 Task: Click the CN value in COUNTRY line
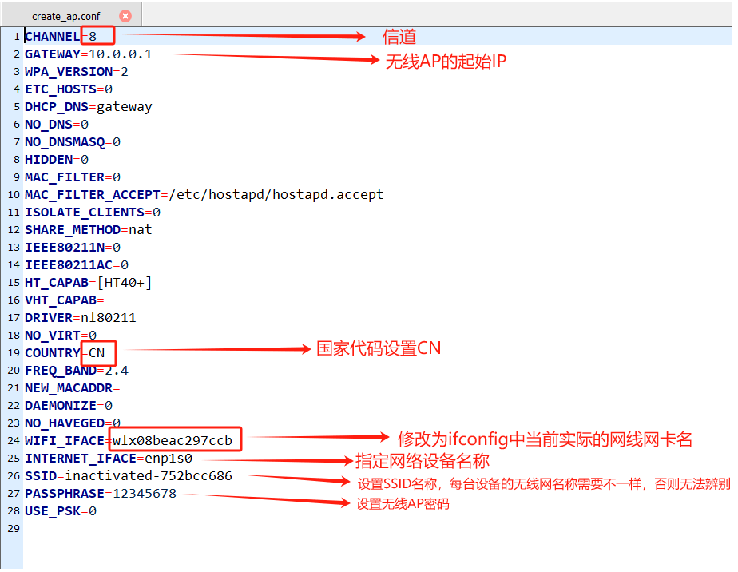[97, 353]
